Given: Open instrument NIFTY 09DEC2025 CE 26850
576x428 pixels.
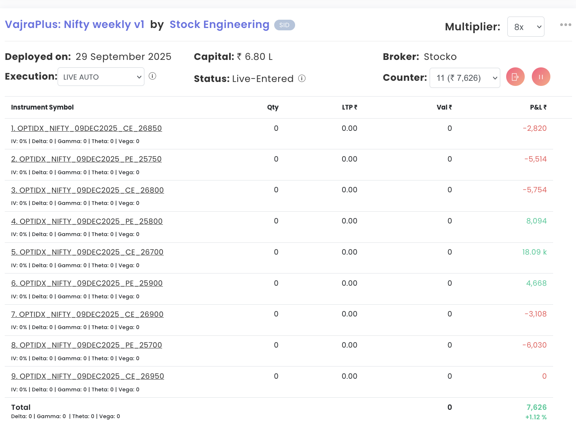Looking at the screenshot, I should (86, 128).
